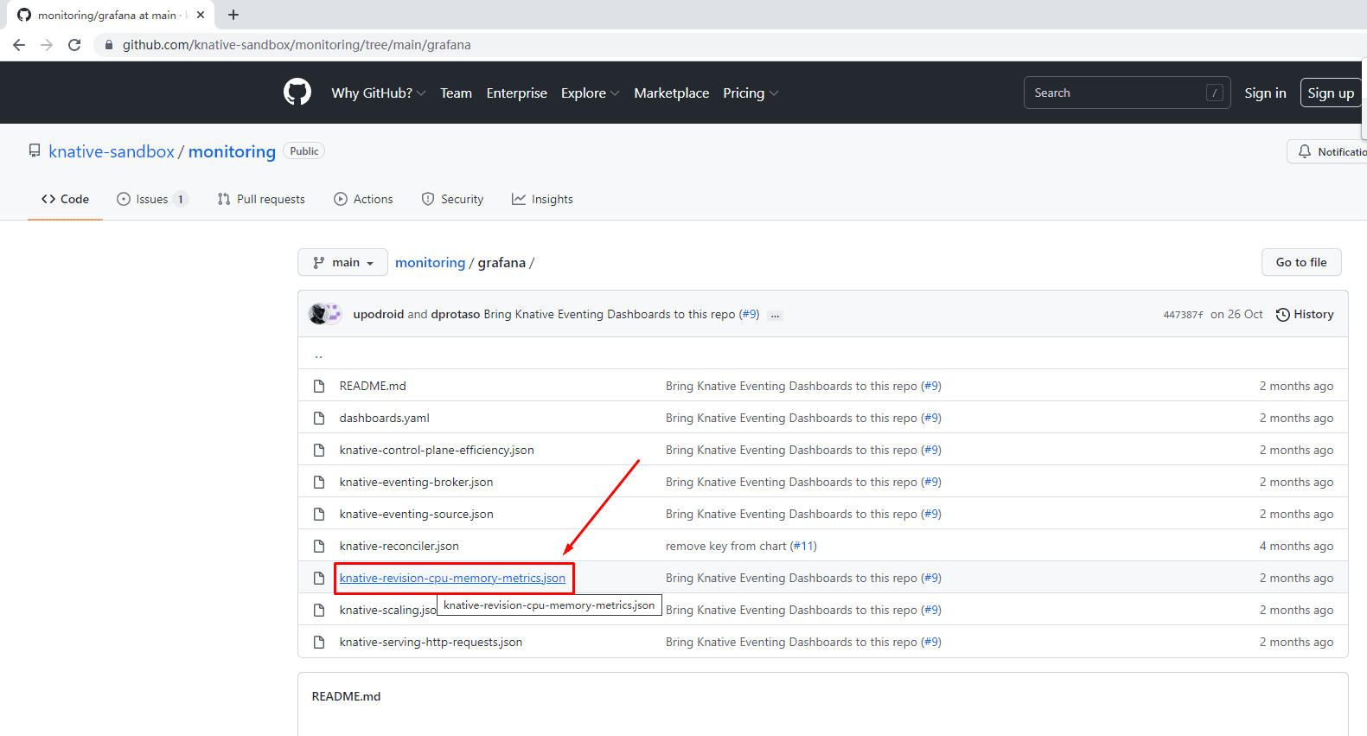Switch to the Issues tab
Image resolution: width=1367 pixels, height=736 pixels.
point(152,199)
